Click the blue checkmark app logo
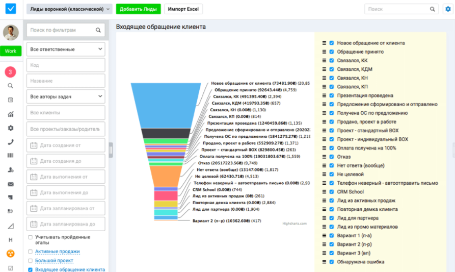 (x=11, y=9)
